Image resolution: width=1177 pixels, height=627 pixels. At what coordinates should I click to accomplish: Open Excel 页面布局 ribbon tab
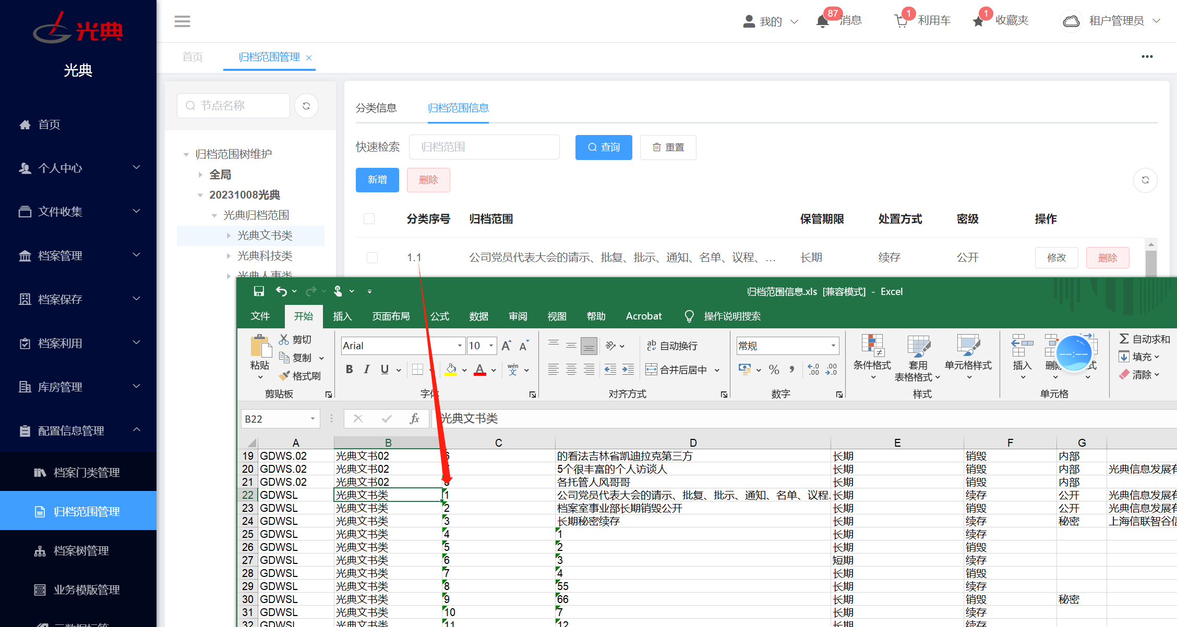tap(391, 316)
